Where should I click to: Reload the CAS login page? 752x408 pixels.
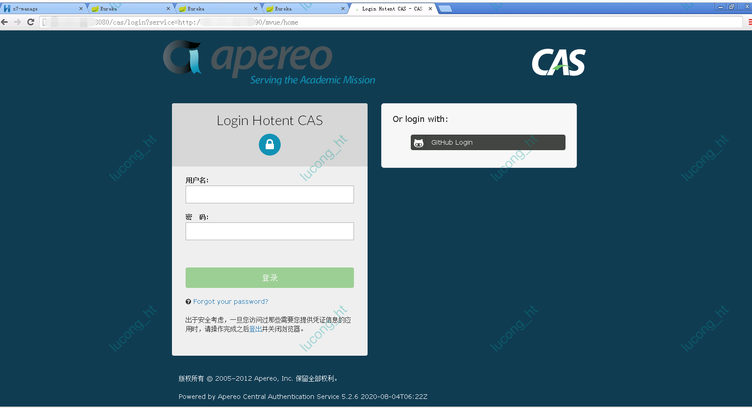click(x=30, y=22)
